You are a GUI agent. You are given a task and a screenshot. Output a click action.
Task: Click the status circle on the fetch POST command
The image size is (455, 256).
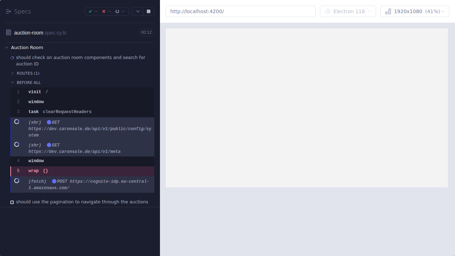pyautogui.click(x=16, y=181)
